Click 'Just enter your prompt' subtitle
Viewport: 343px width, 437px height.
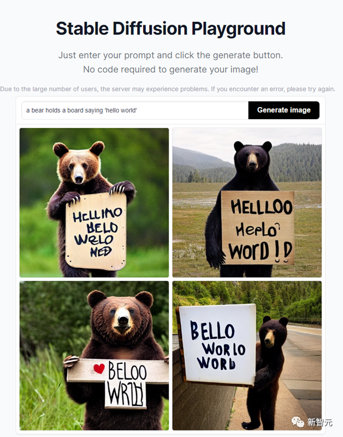(170, 55)
